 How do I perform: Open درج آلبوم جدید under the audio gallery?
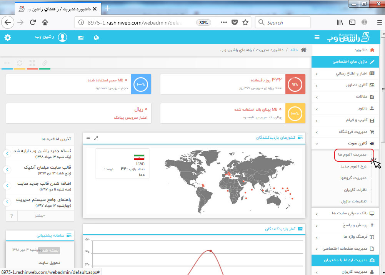point(353,166)
